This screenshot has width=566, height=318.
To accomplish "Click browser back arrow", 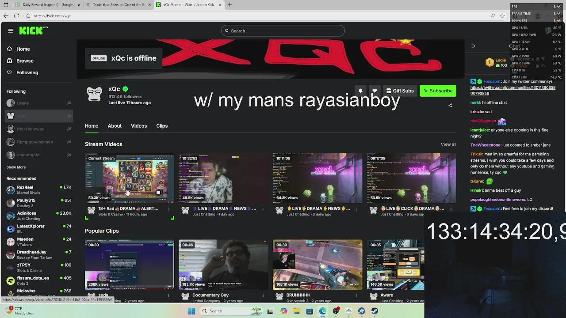I will 5,16.
